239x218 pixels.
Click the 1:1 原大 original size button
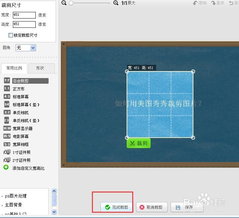128,3
